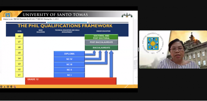Click the Doctoral and Post Doctoral box

tap(101, 37)
